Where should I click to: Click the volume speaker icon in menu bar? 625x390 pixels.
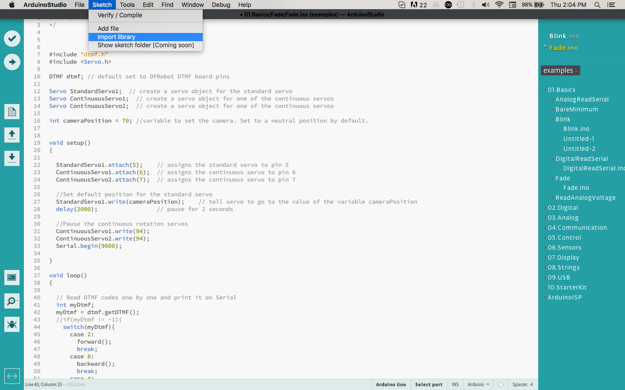(x=486, y=5)
